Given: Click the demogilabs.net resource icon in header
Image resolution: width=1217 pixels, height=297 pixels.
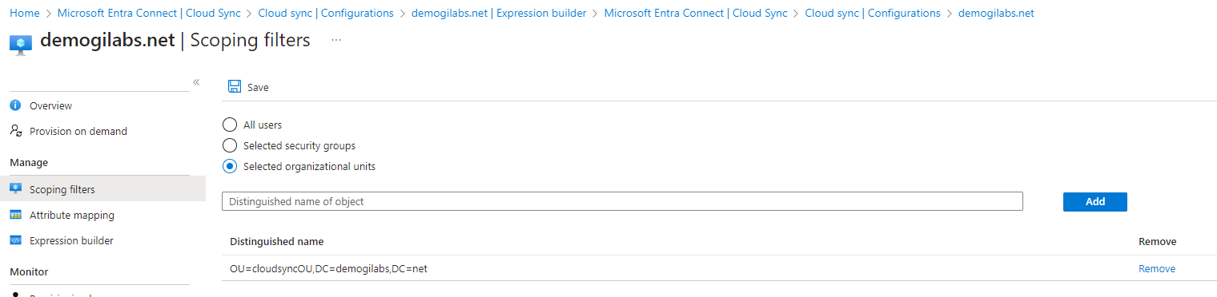Looking at the screenshot, I should tap(21, 43).
